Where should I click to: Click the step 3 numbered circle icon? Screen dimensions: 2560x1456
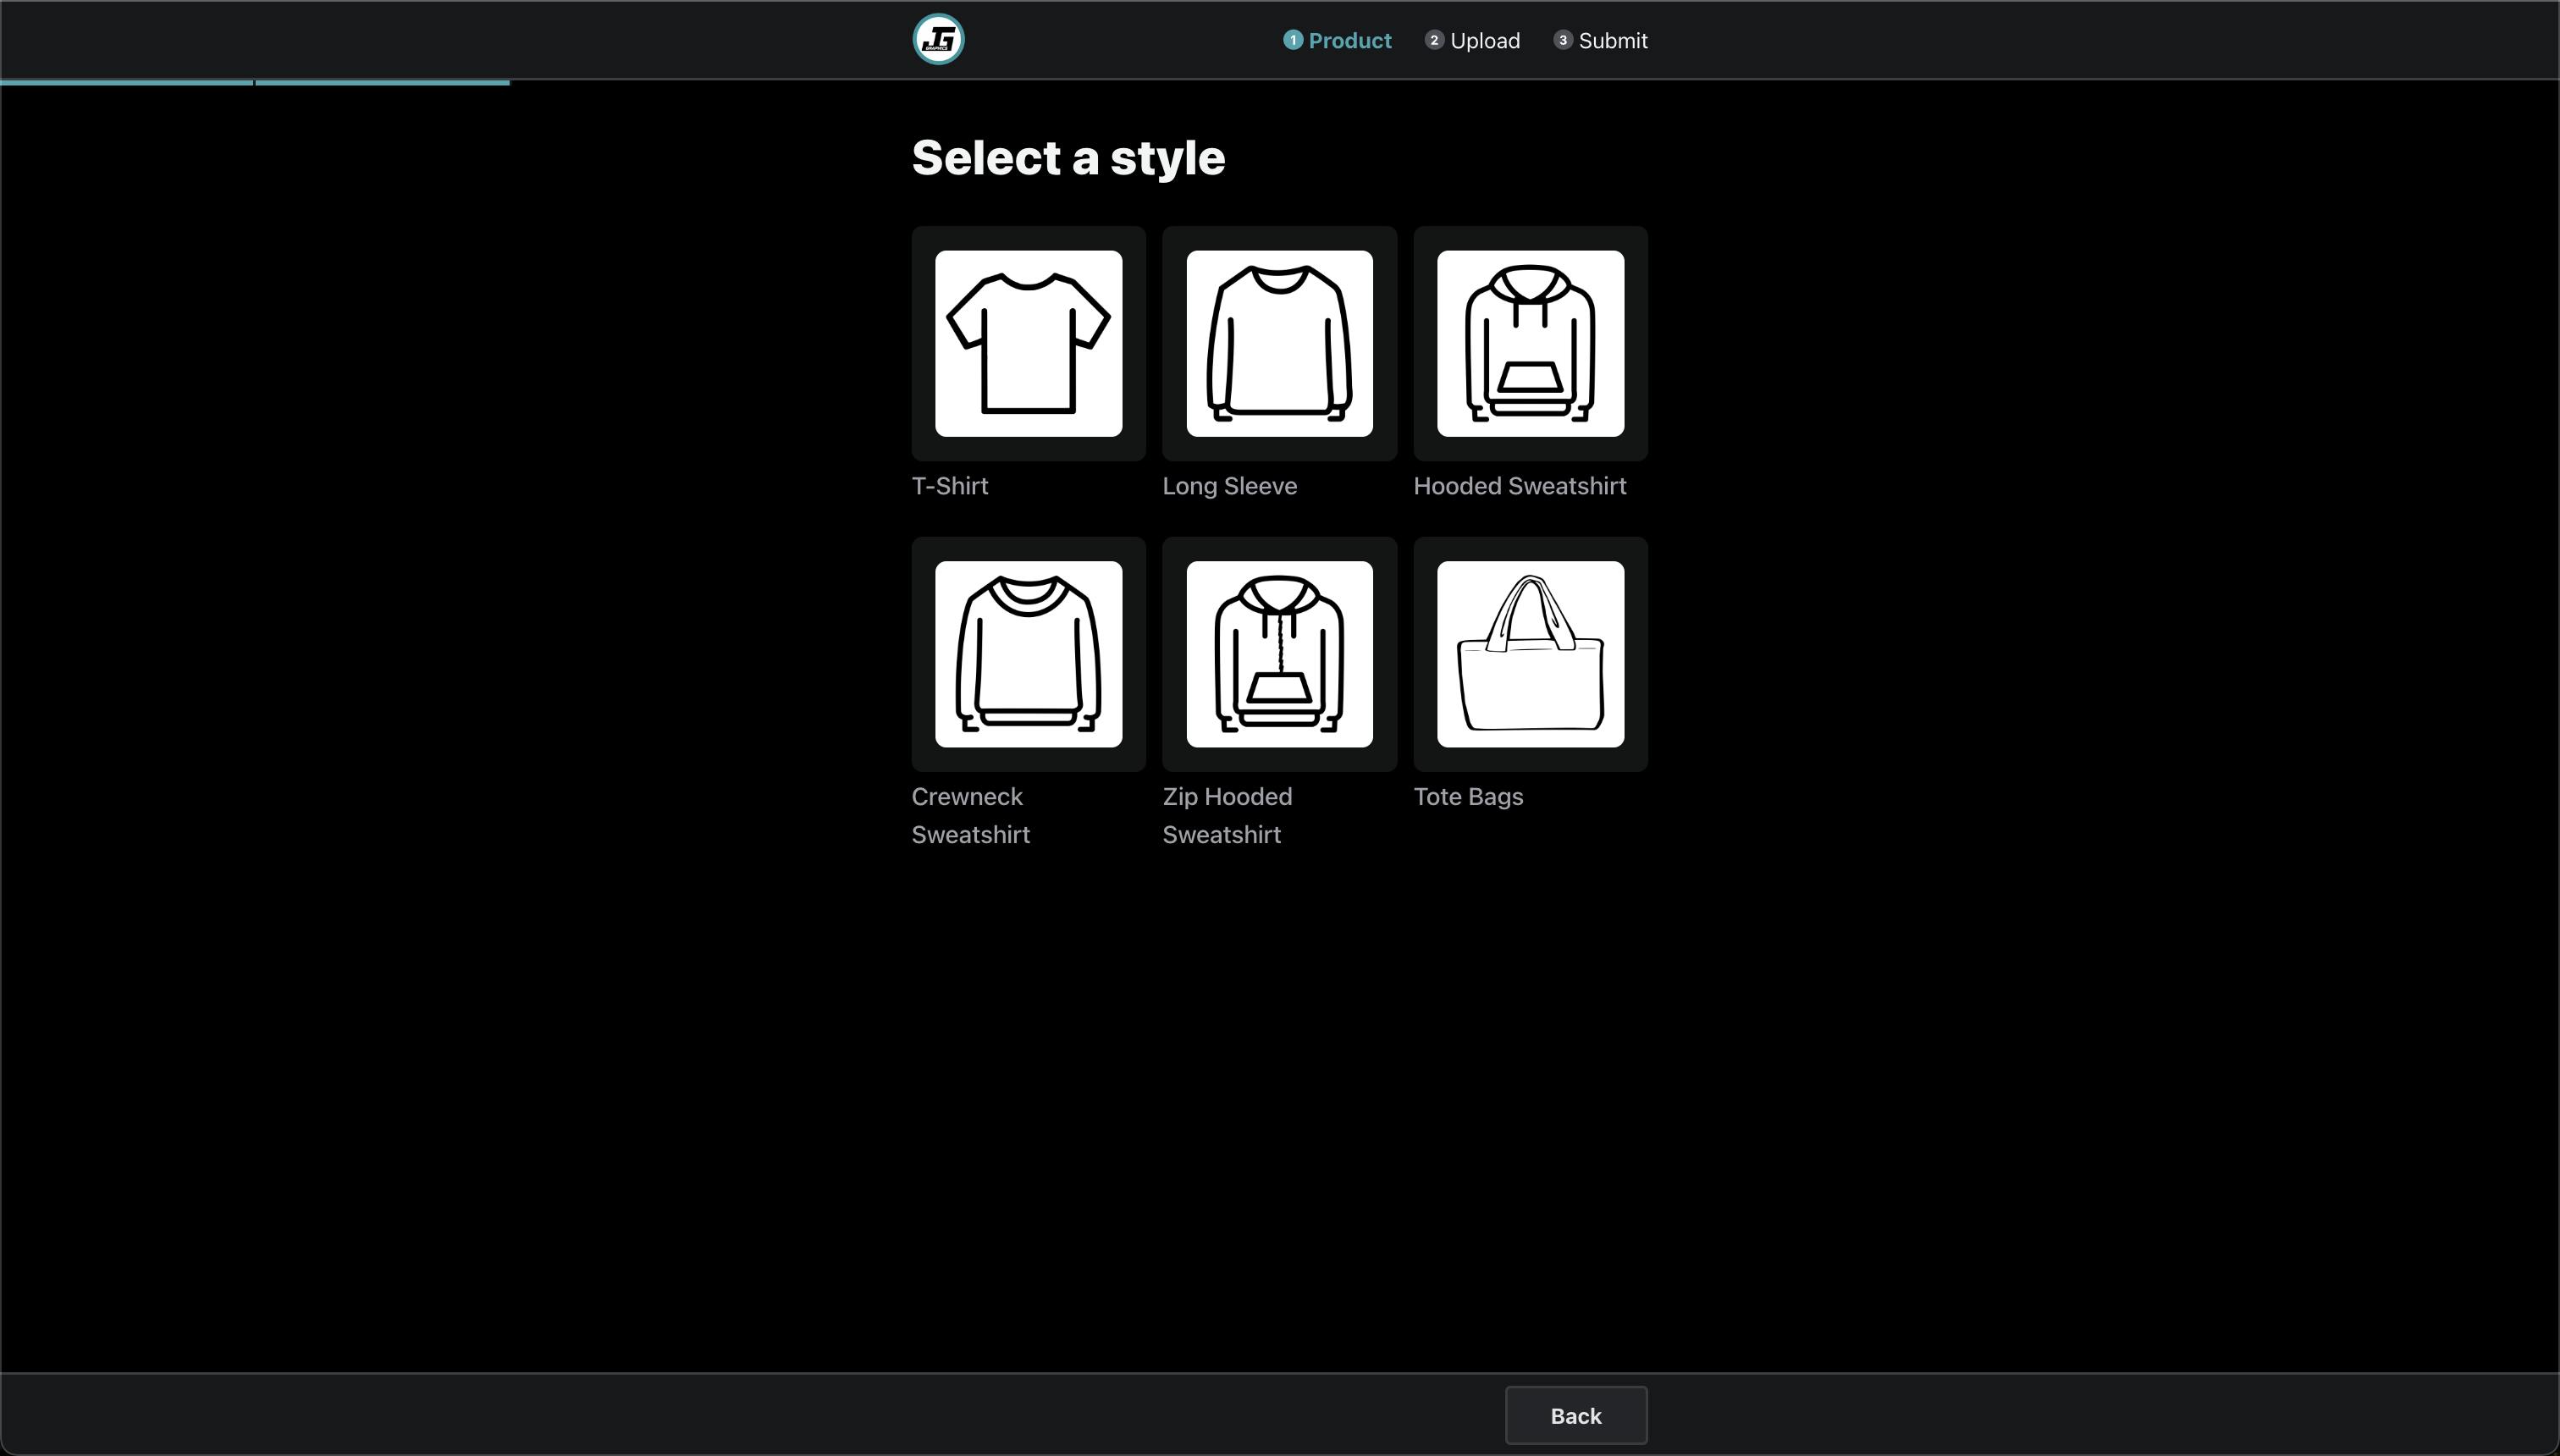coord(1563,40)
